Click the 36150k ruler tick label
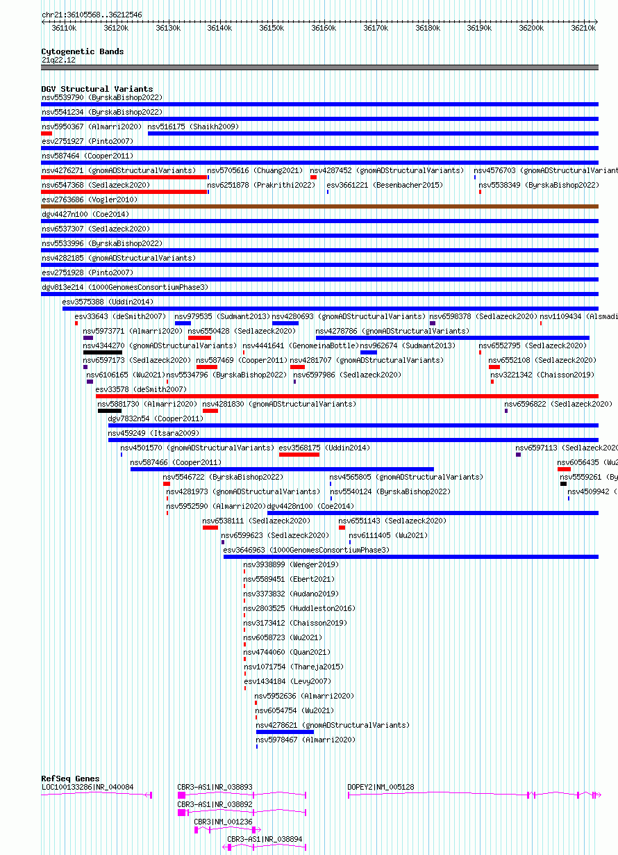Screen dimensions: 618x855 pyautogui.click(x=272, y=28)
